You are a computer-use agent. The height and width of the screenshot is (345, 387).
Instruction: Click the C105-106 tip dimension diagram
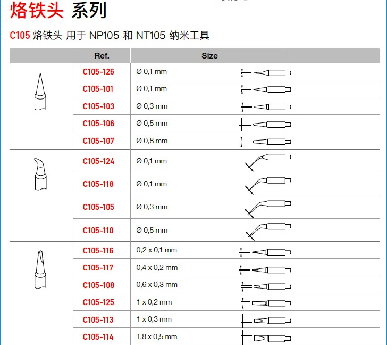point(265,124)
